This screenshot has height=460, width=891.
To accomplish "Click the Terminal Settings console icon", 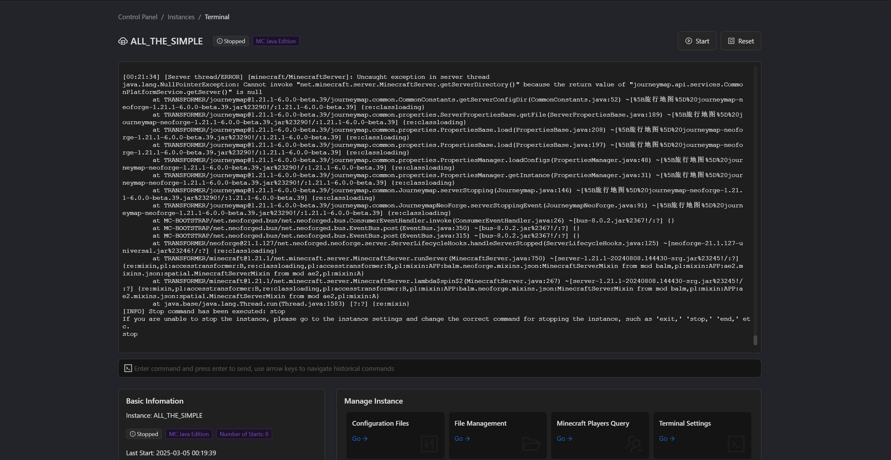I will 736,443.
